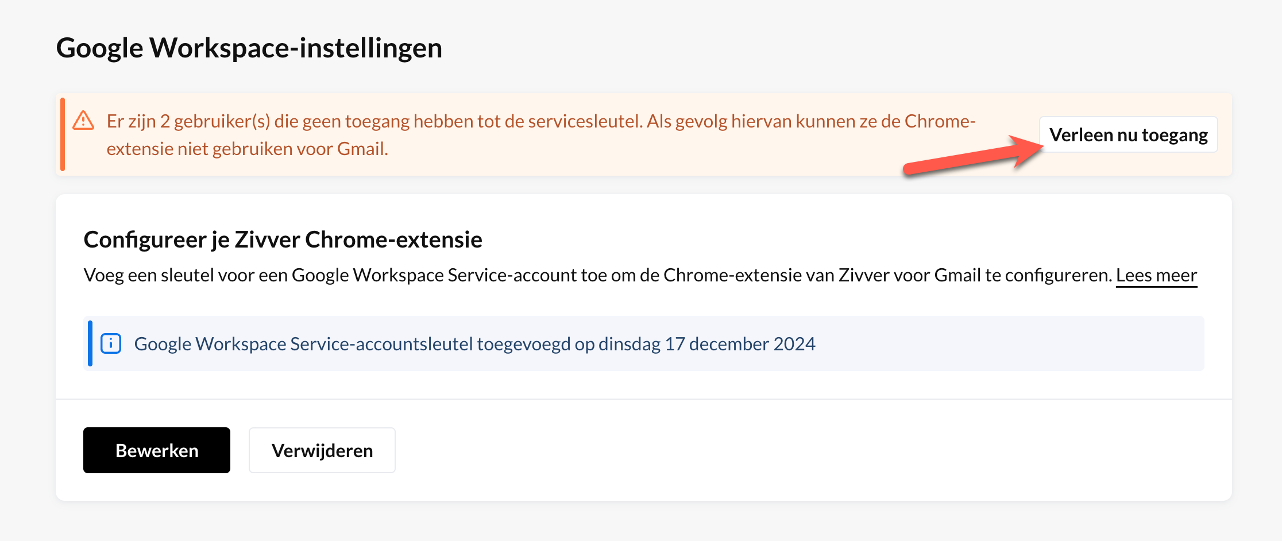Click the black 'Bewerken' button
This screenshot has width=1282, height=541.
157,450
